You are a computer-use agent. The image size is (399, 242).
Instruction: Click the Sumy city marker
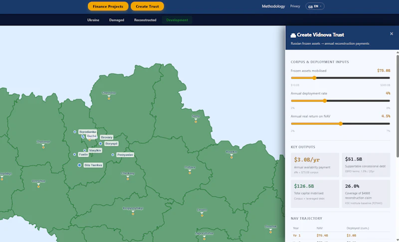196,121
